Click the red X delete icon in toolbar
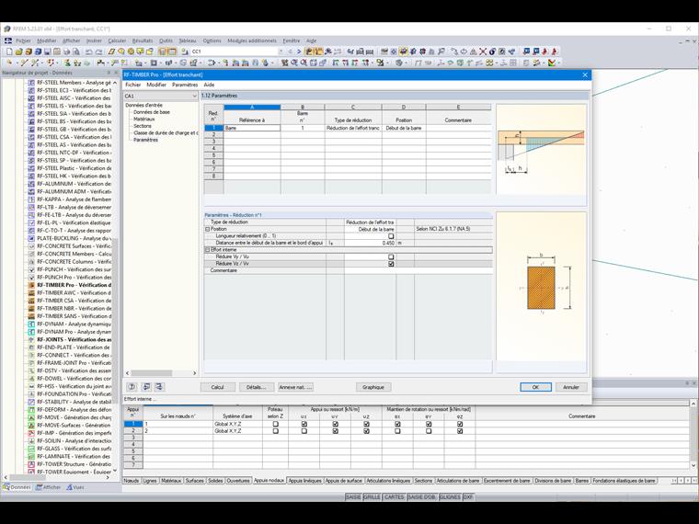The height and width of the screenshot is (524, 699). click(482, 51)
